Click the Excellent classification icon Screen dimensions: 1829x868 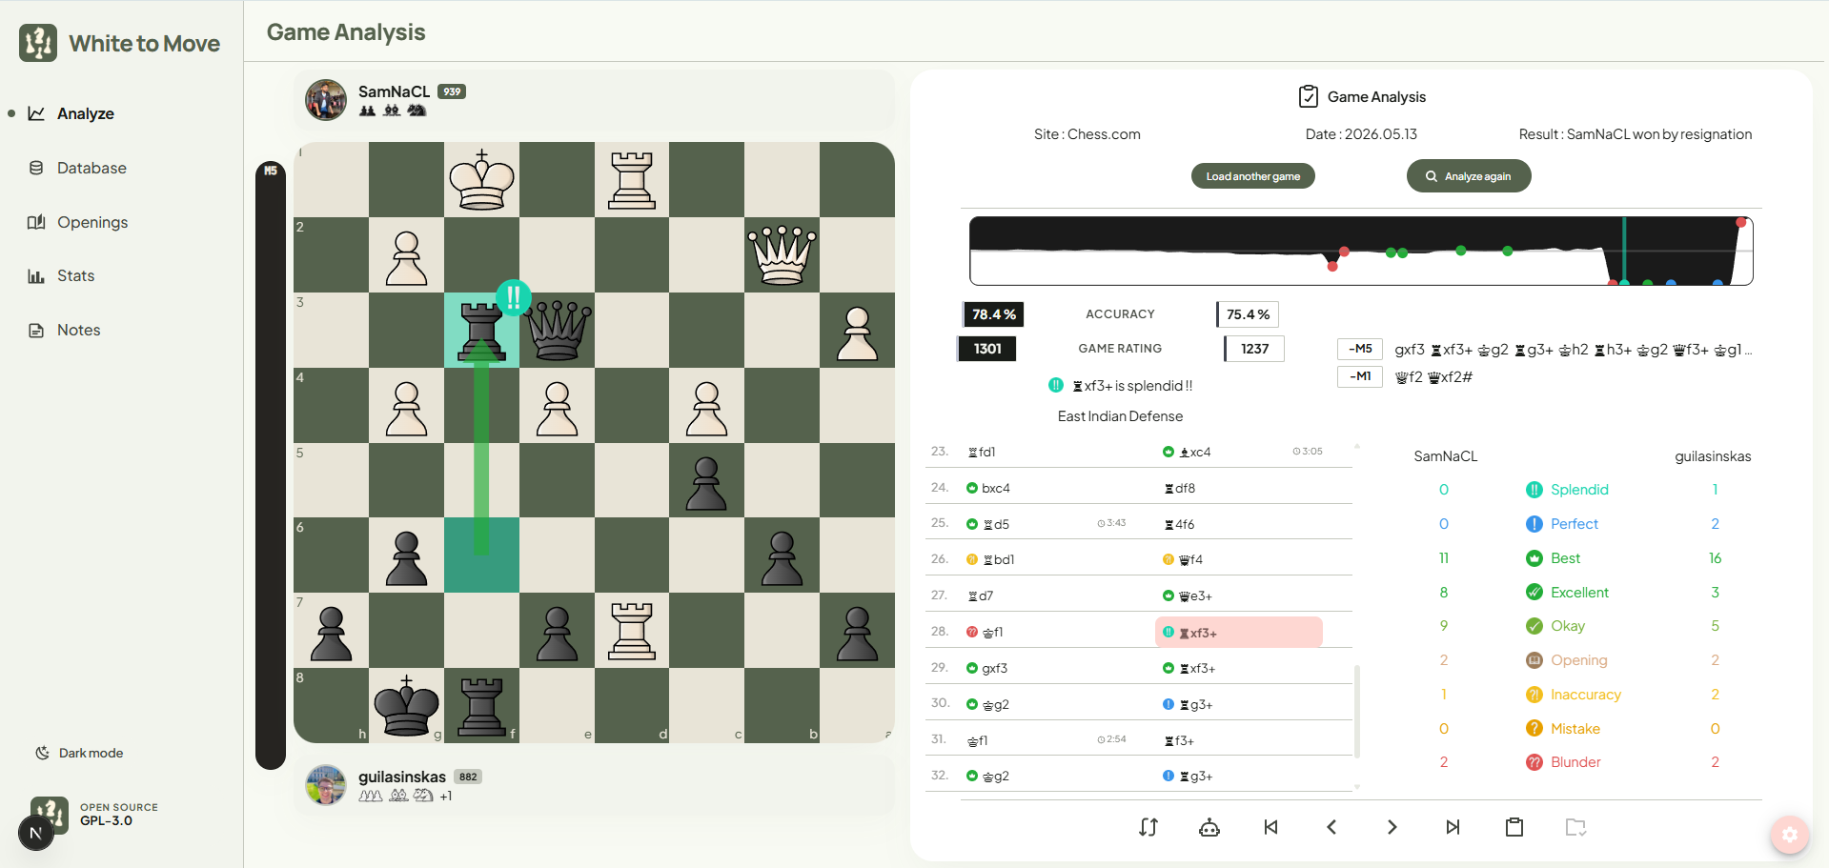coord(1534,592)
